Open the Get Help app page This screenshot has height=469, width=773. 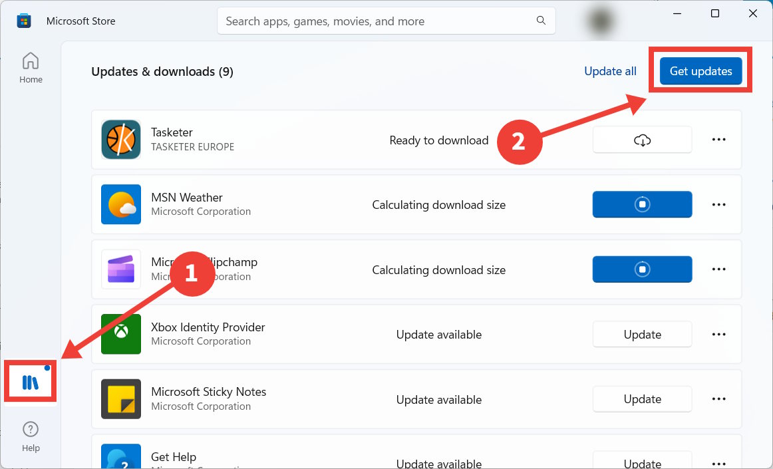(173, 457)
